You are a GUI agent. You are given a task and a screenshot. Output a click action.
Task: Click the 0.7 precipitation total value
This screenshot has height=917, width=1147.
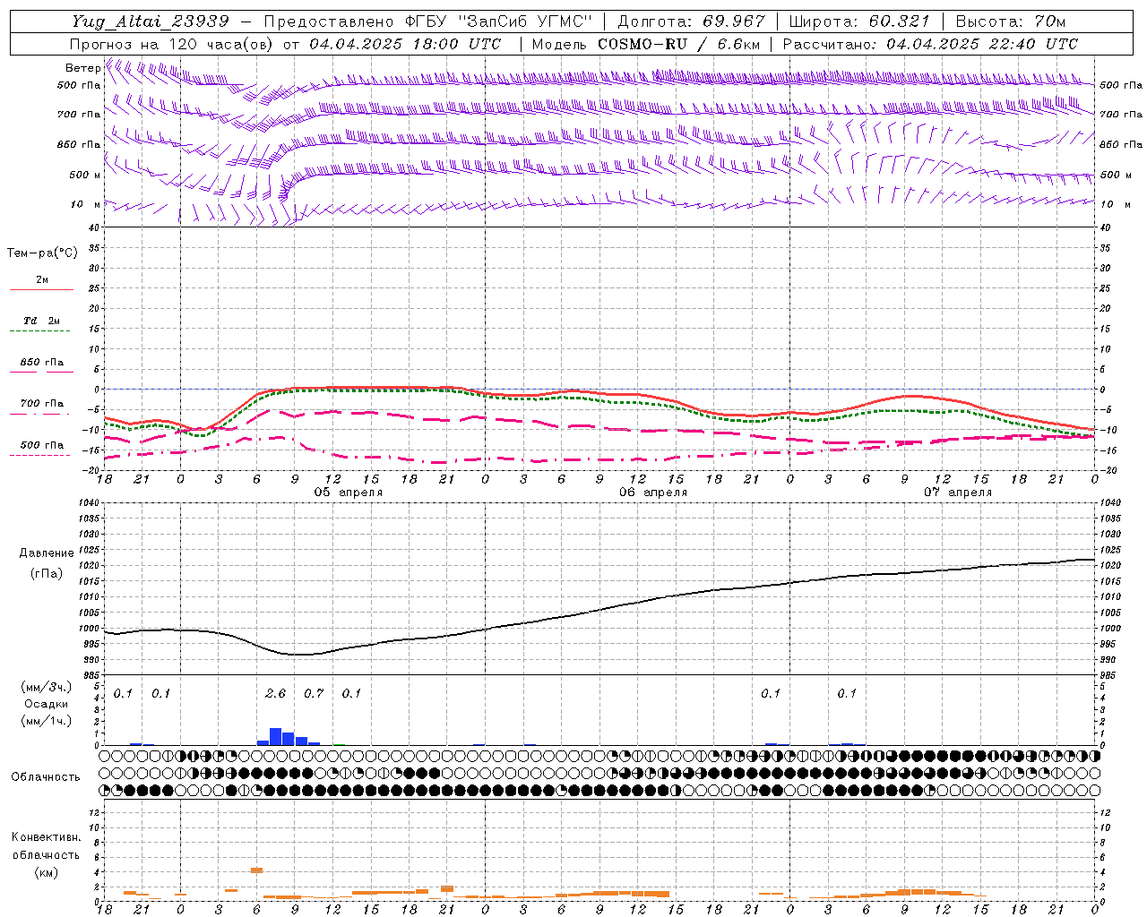pyautogui.click(x=314, y=693)
